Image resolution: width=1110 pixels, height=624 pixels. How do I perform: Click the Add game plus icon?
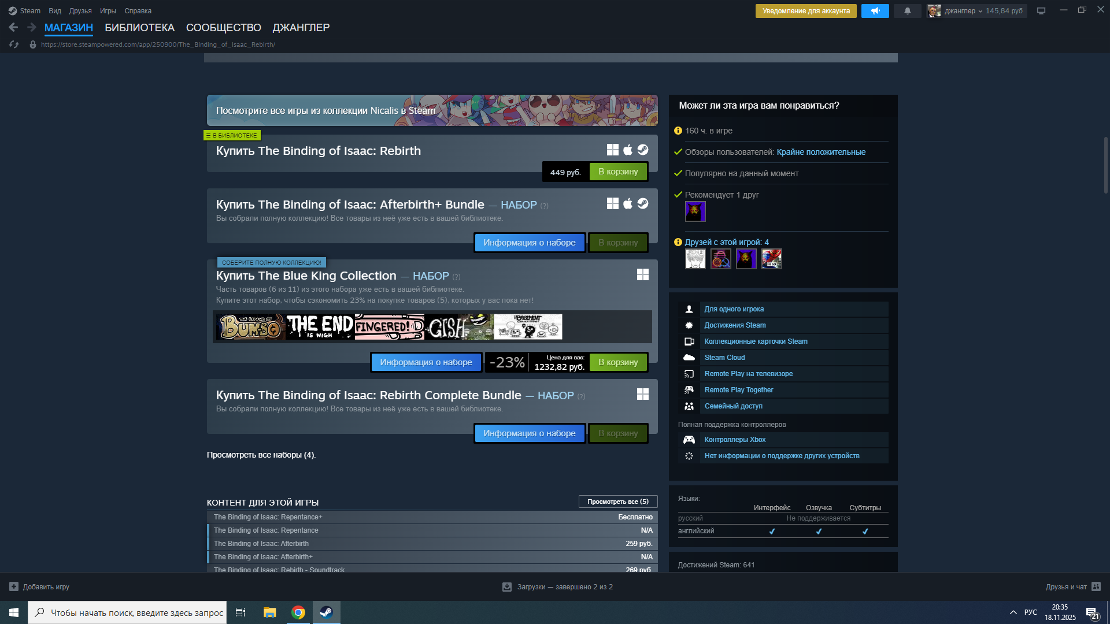[x=14, y=586]
